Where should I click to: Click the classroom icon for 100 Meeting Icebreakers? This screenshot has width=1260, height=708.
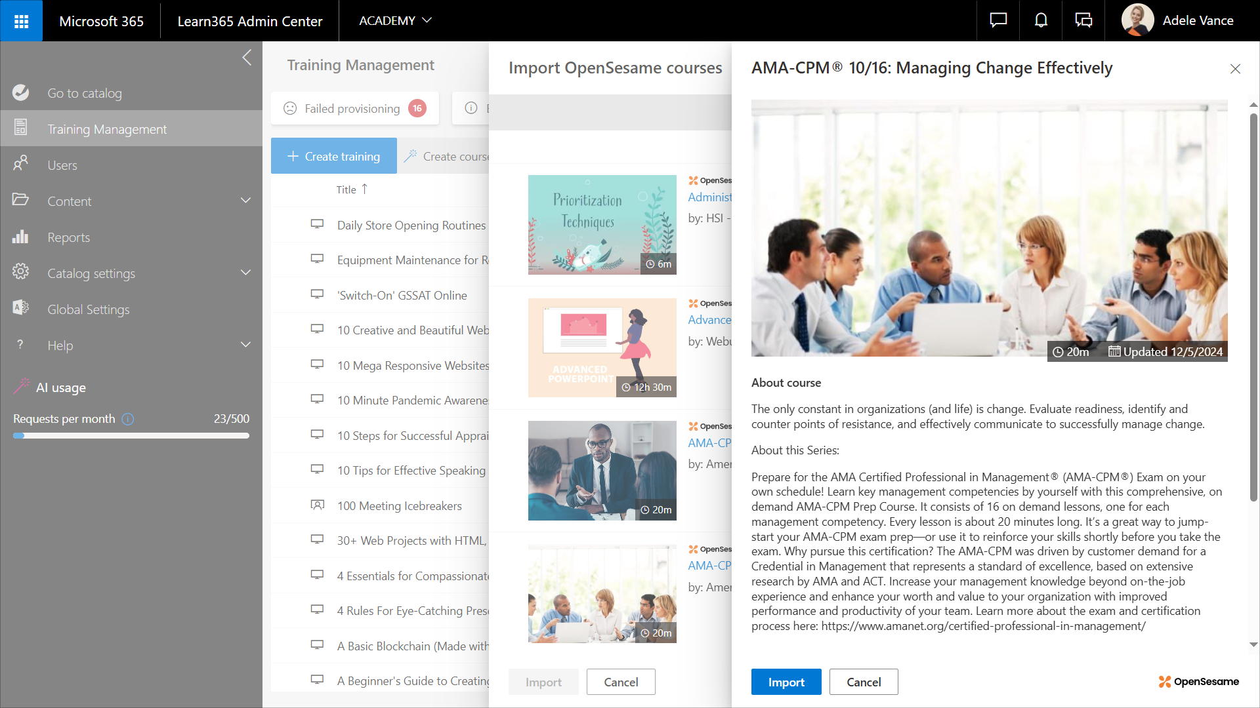pyautogui.click(x=317, y=505)
